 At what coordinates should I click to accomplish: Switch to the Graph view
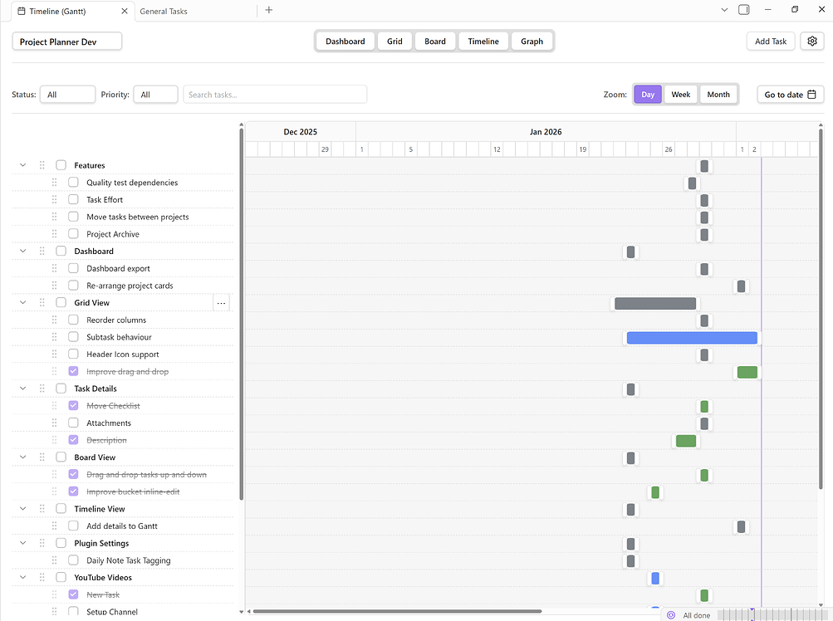point(532,42)
